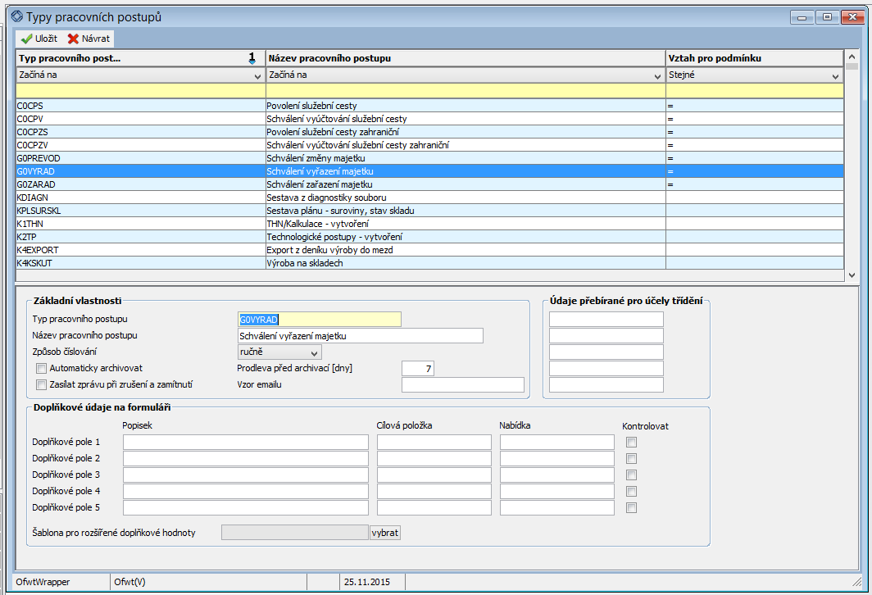
Task: Toggle Zasílat zprávu při zrušení a zamítnutí
Action: (42, 384)
